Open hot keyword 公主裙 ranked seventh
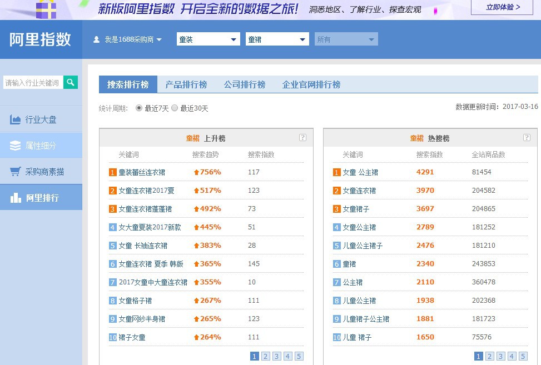541x365 pixels. tap(353, 282)
